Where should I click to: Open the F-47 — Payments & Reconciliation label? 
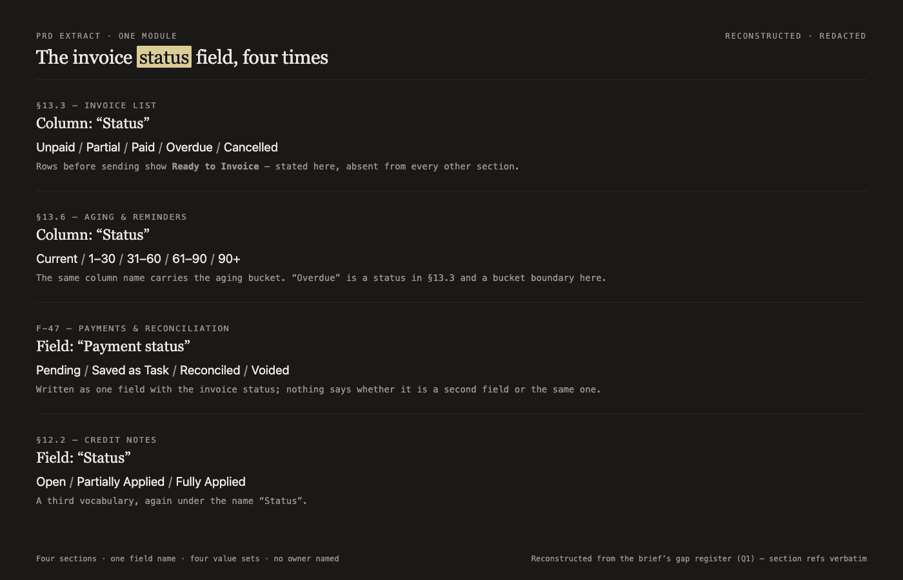click(133, 329)
